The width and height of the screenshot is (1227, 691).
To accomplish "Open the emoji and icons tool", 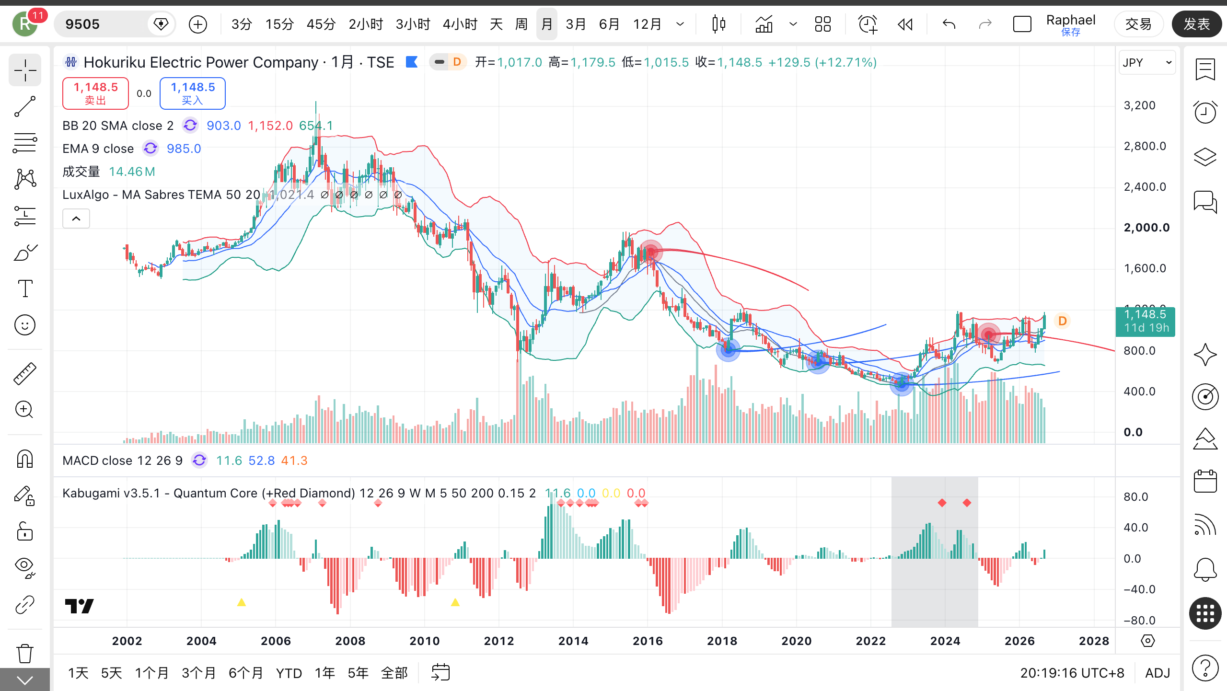I will point(25,325).
